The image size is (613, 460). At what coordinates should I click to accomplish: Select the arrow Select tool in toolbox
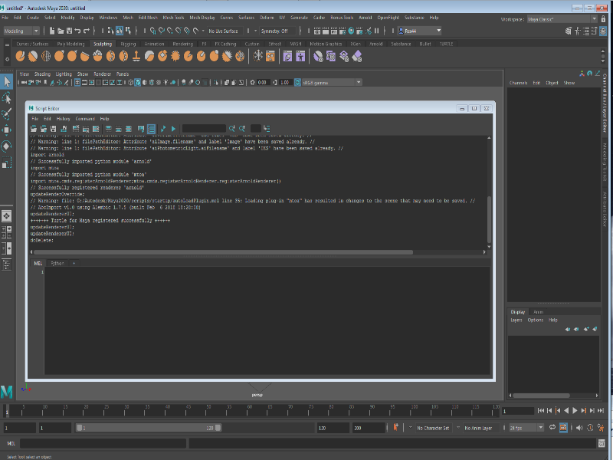[7, 81]
